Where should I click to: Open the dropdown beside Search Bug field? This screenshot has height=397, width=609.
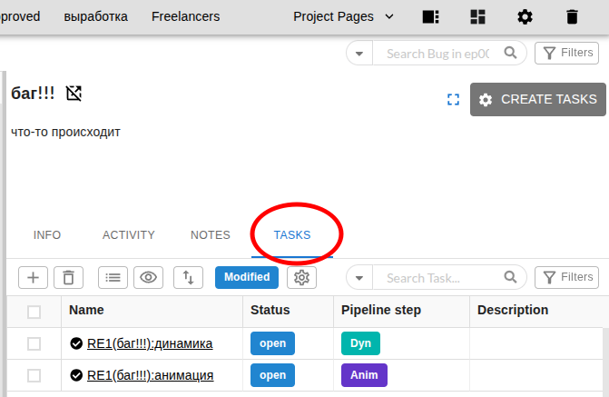[x=359, y=54]
